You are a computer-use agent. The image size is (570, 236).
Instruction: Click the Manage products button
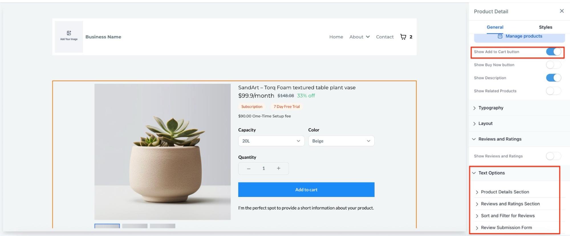[520, 36]
